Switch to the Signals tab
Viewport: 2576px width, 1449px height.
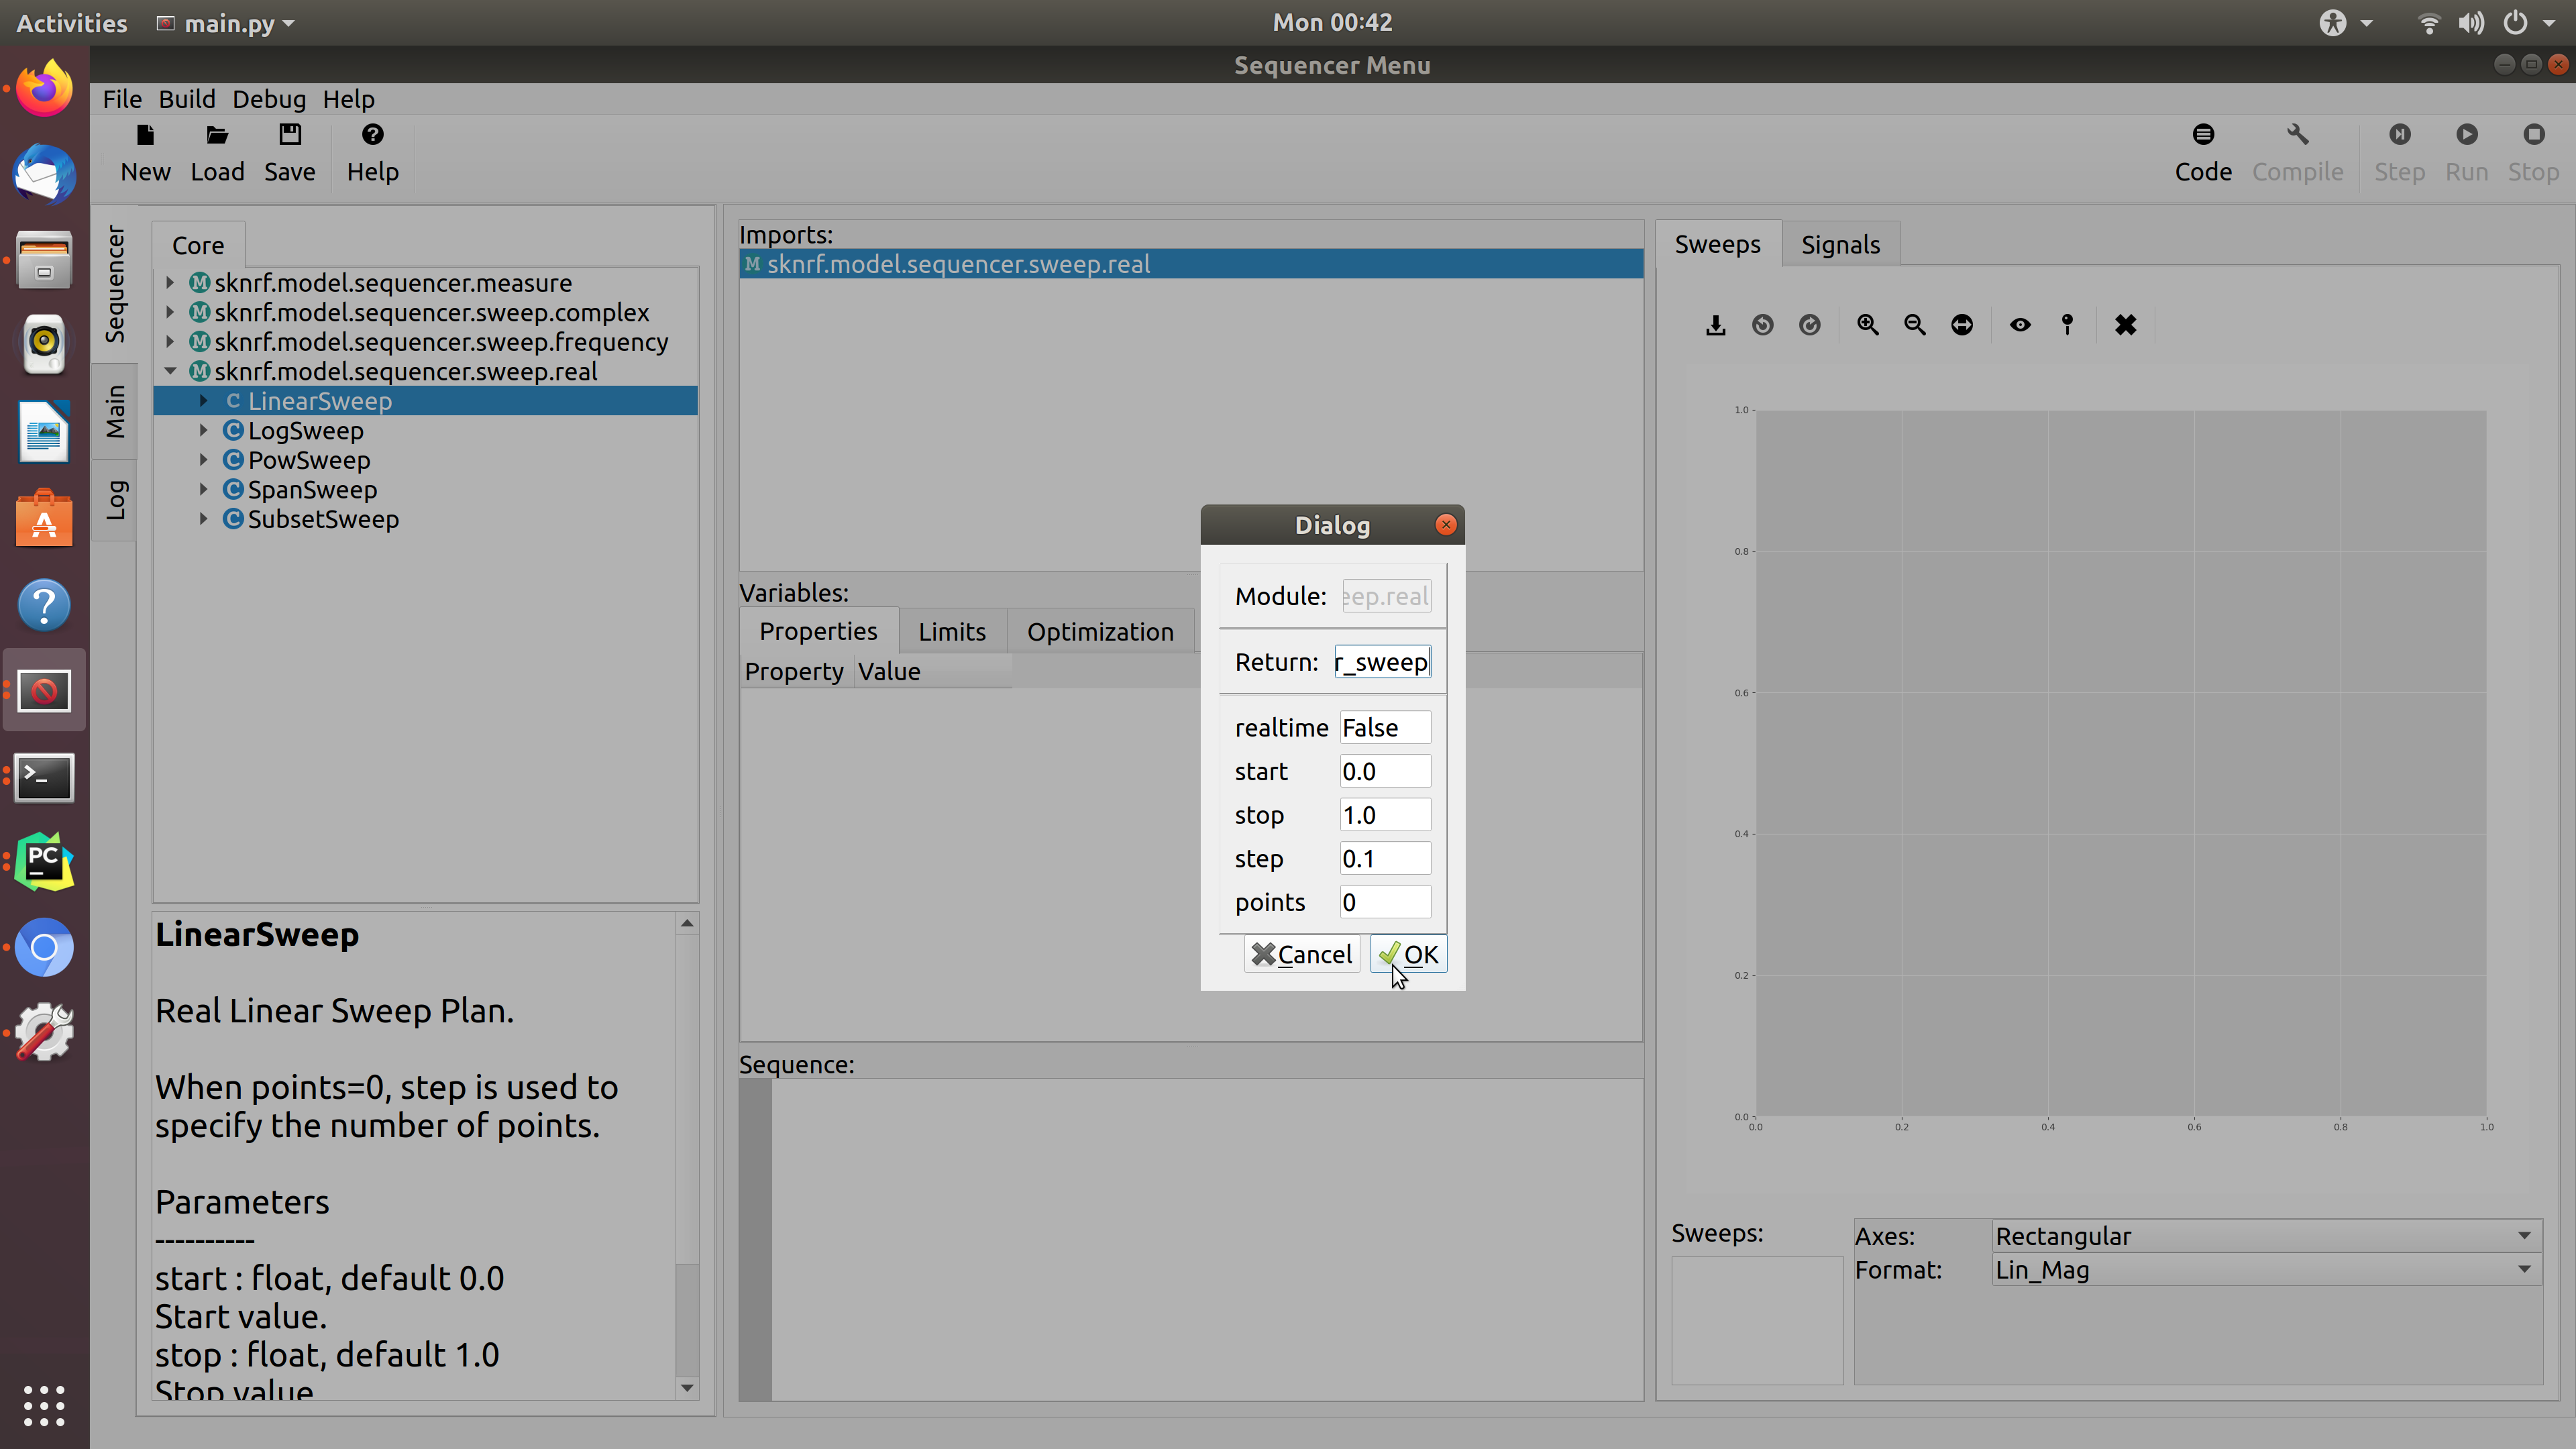1840,245
